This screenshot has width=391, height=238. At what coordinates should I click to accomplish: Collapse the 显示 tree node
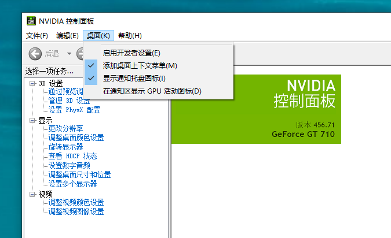pos(32,121)
